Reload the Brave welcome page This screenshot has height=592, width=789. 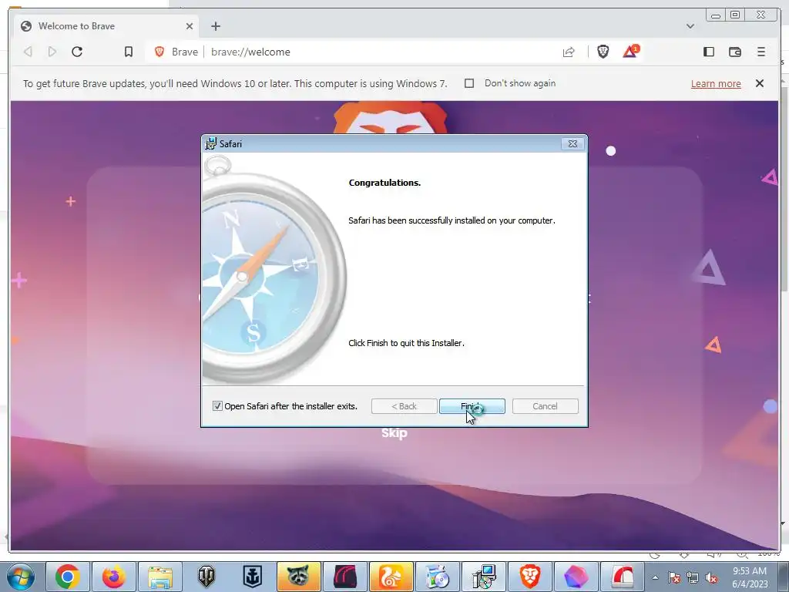(x=77, y=52)
